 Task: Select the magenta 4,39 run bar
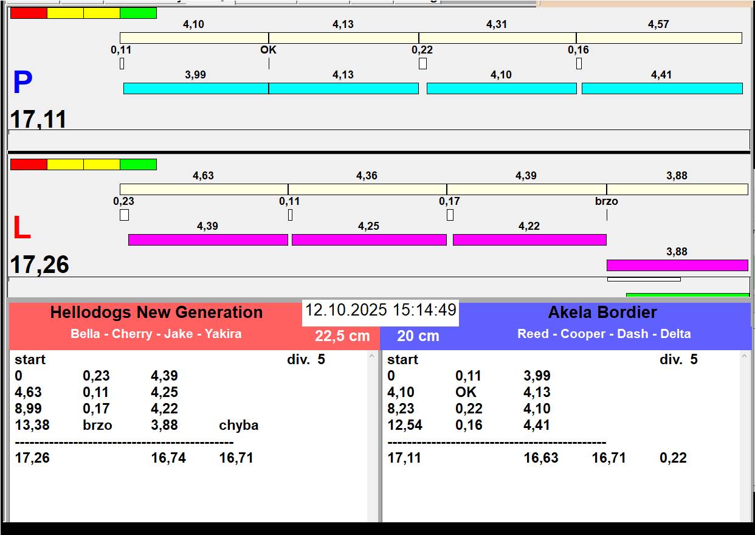[x=208, y=240]
